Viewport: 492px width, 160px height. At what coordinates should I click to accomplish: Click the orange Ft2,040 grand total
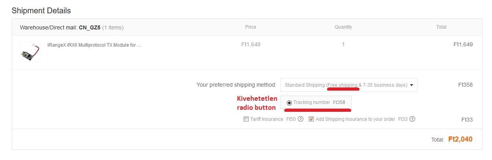[460, 139]
